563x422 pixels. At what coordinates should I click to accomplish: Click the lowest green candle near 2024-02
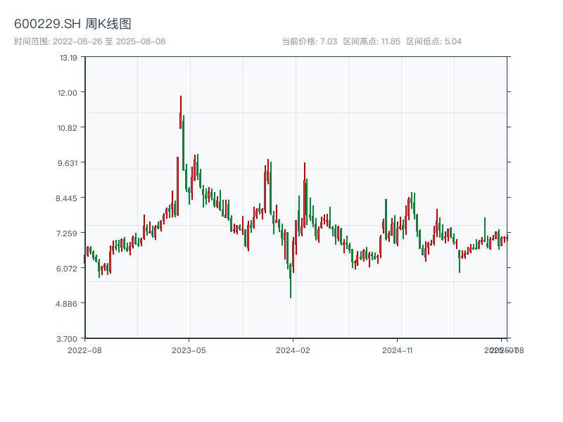coord(291,281)
